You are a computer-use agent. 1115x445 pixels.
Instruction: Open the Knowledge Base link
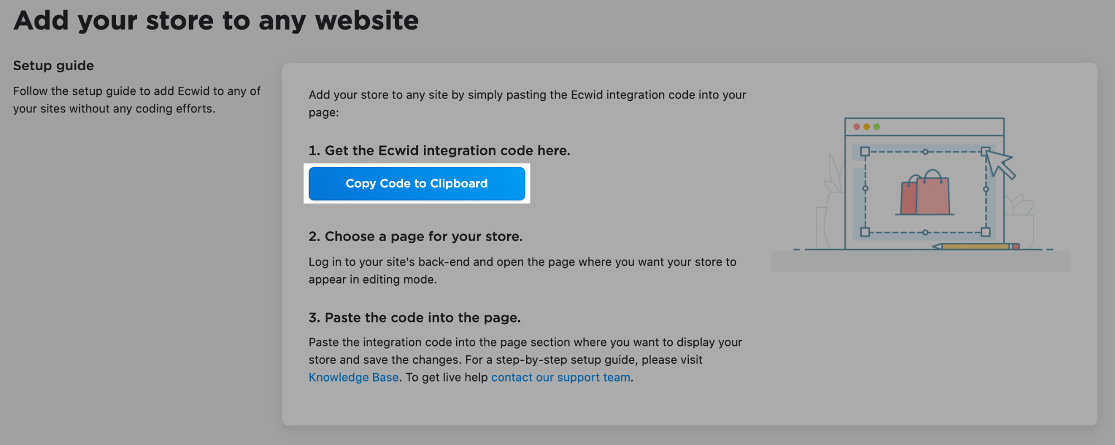[x=354, y=378]
